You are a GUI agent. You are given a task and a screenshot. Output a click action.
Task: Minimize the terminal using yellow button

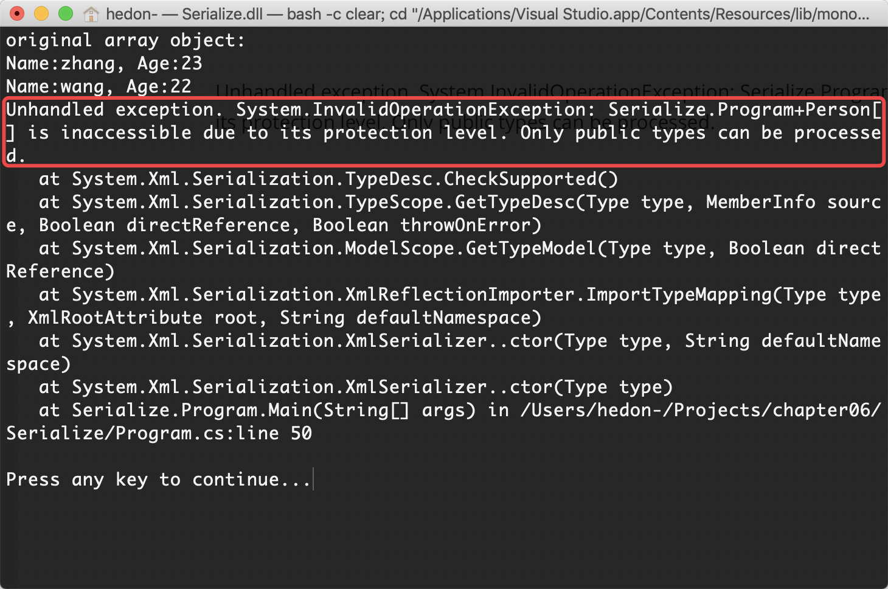(41, 13)
